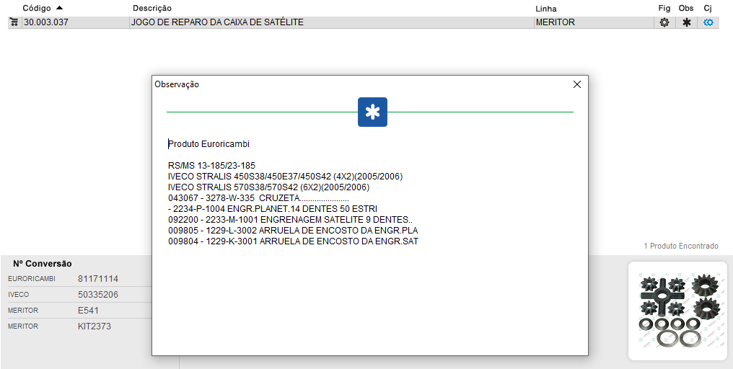733x369 pixels.
Task: Select the Iveco conversion number 50335206
Action: 98,295
